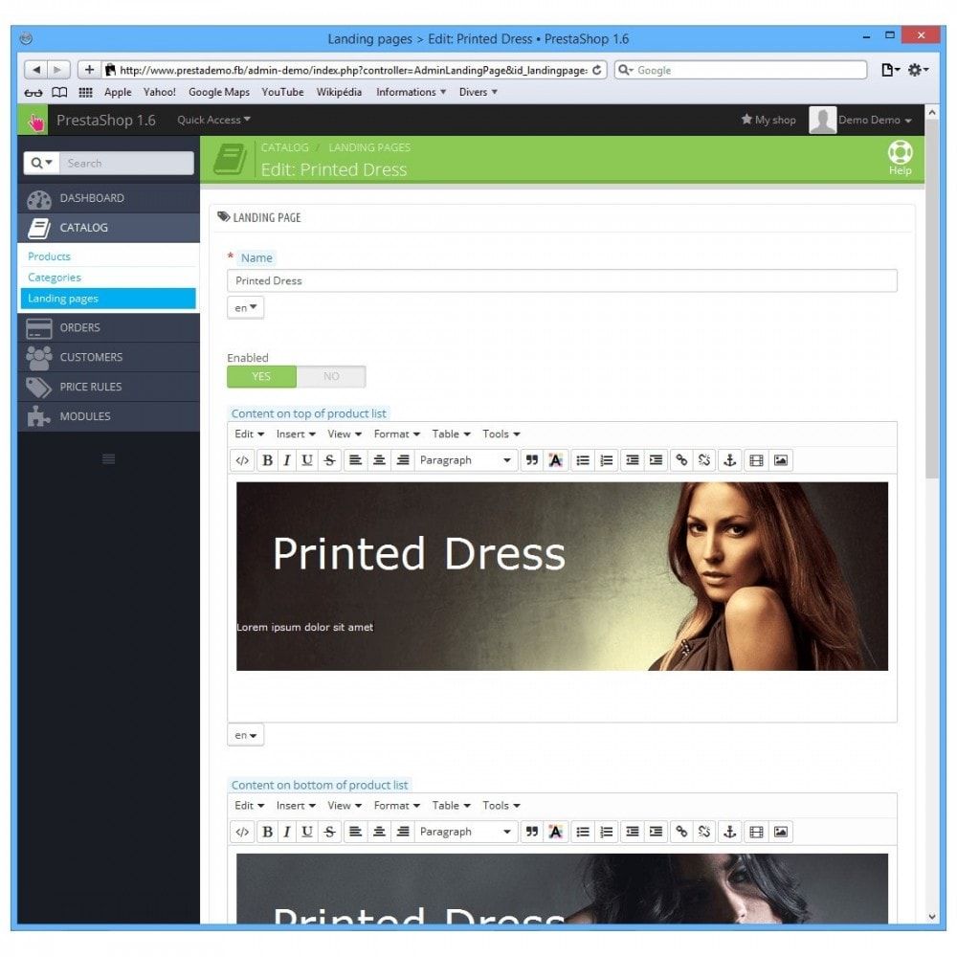Toggle Bold in top content editor

pyautogui.click(x=267, y=460)
